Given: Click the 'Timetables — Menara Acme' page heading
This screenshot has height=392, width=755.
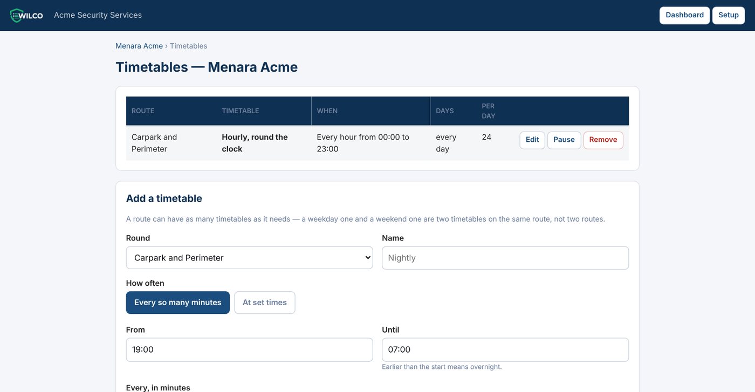Looking at the screenshot, I should click(x=207, y=67).
